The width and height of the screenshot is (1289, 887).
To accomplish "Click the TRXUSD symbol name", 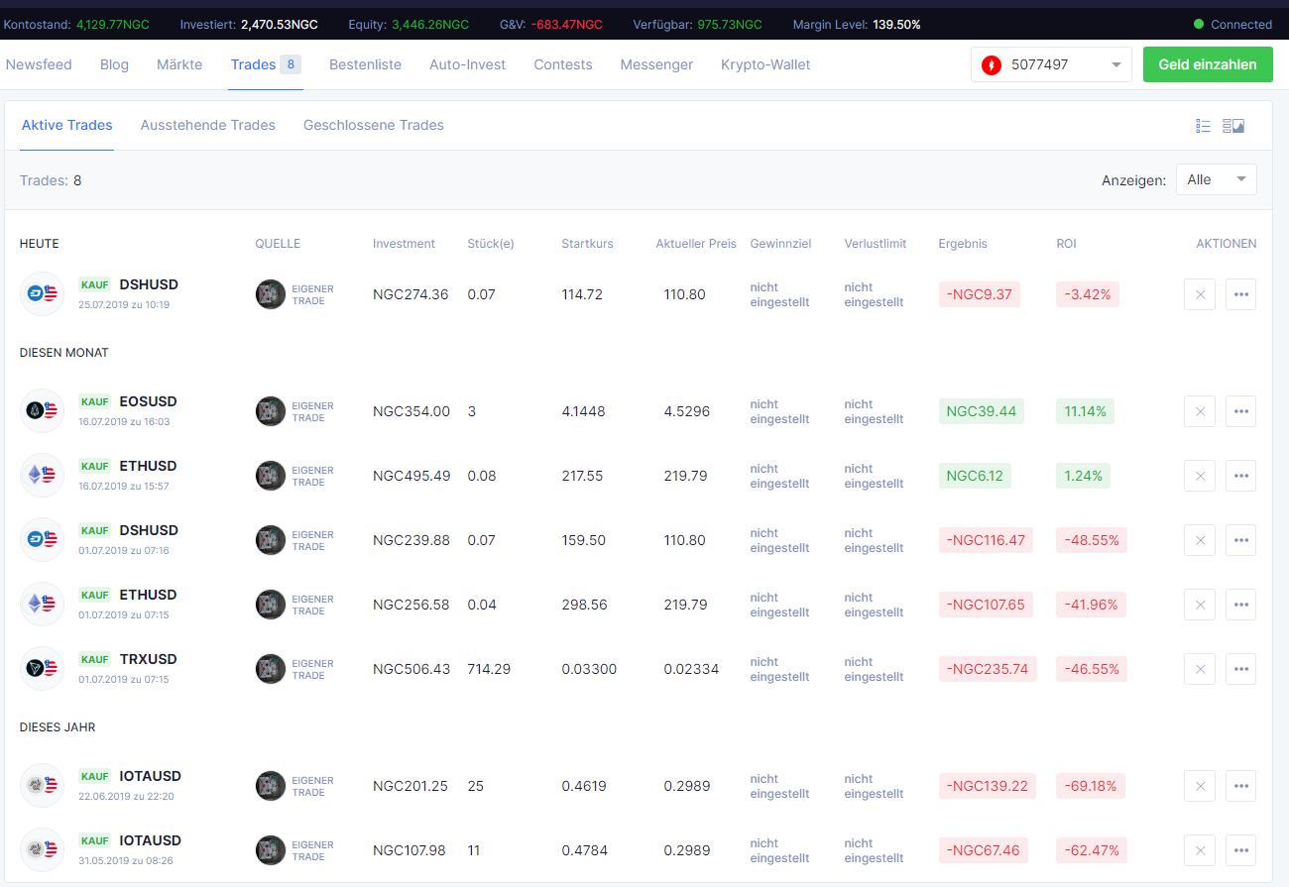I will pyautogui.click(x=148, y=659).
